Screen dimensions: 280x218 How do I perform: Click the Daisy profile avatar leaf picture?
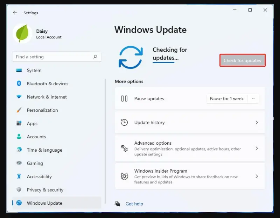click(x=22, y=34)
